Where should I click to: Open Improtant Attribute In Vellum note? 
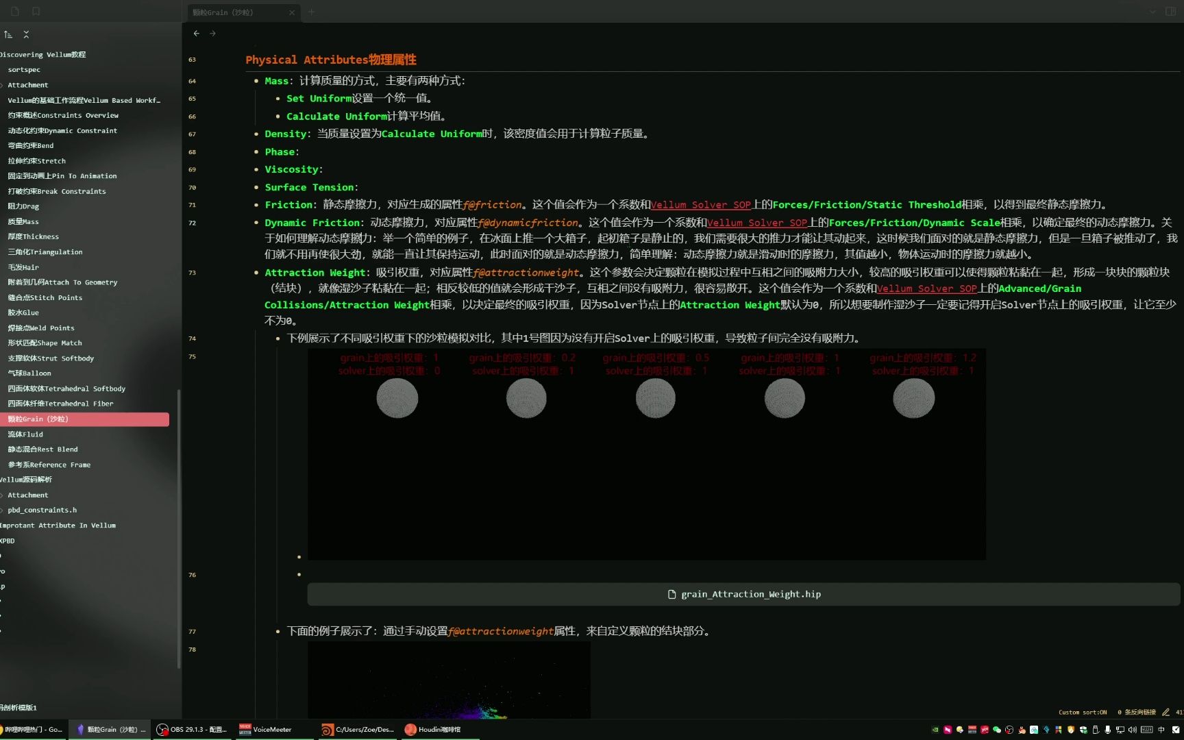click(x=58, y=526)
